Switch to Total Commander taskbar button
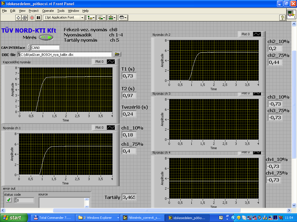 52,218
